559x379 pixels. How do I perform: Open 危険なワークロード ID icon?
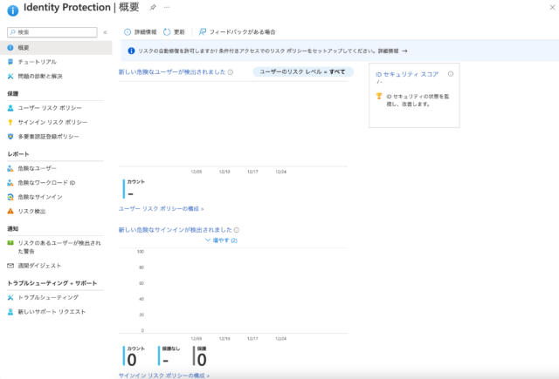pyautogui.click(x=10, y=182)
